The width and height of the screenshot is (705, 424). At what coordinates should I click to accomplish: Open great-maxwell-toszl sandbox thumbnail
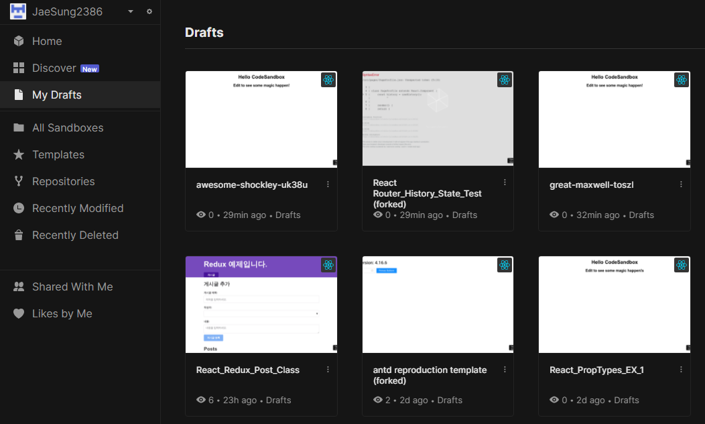point(614,119)
